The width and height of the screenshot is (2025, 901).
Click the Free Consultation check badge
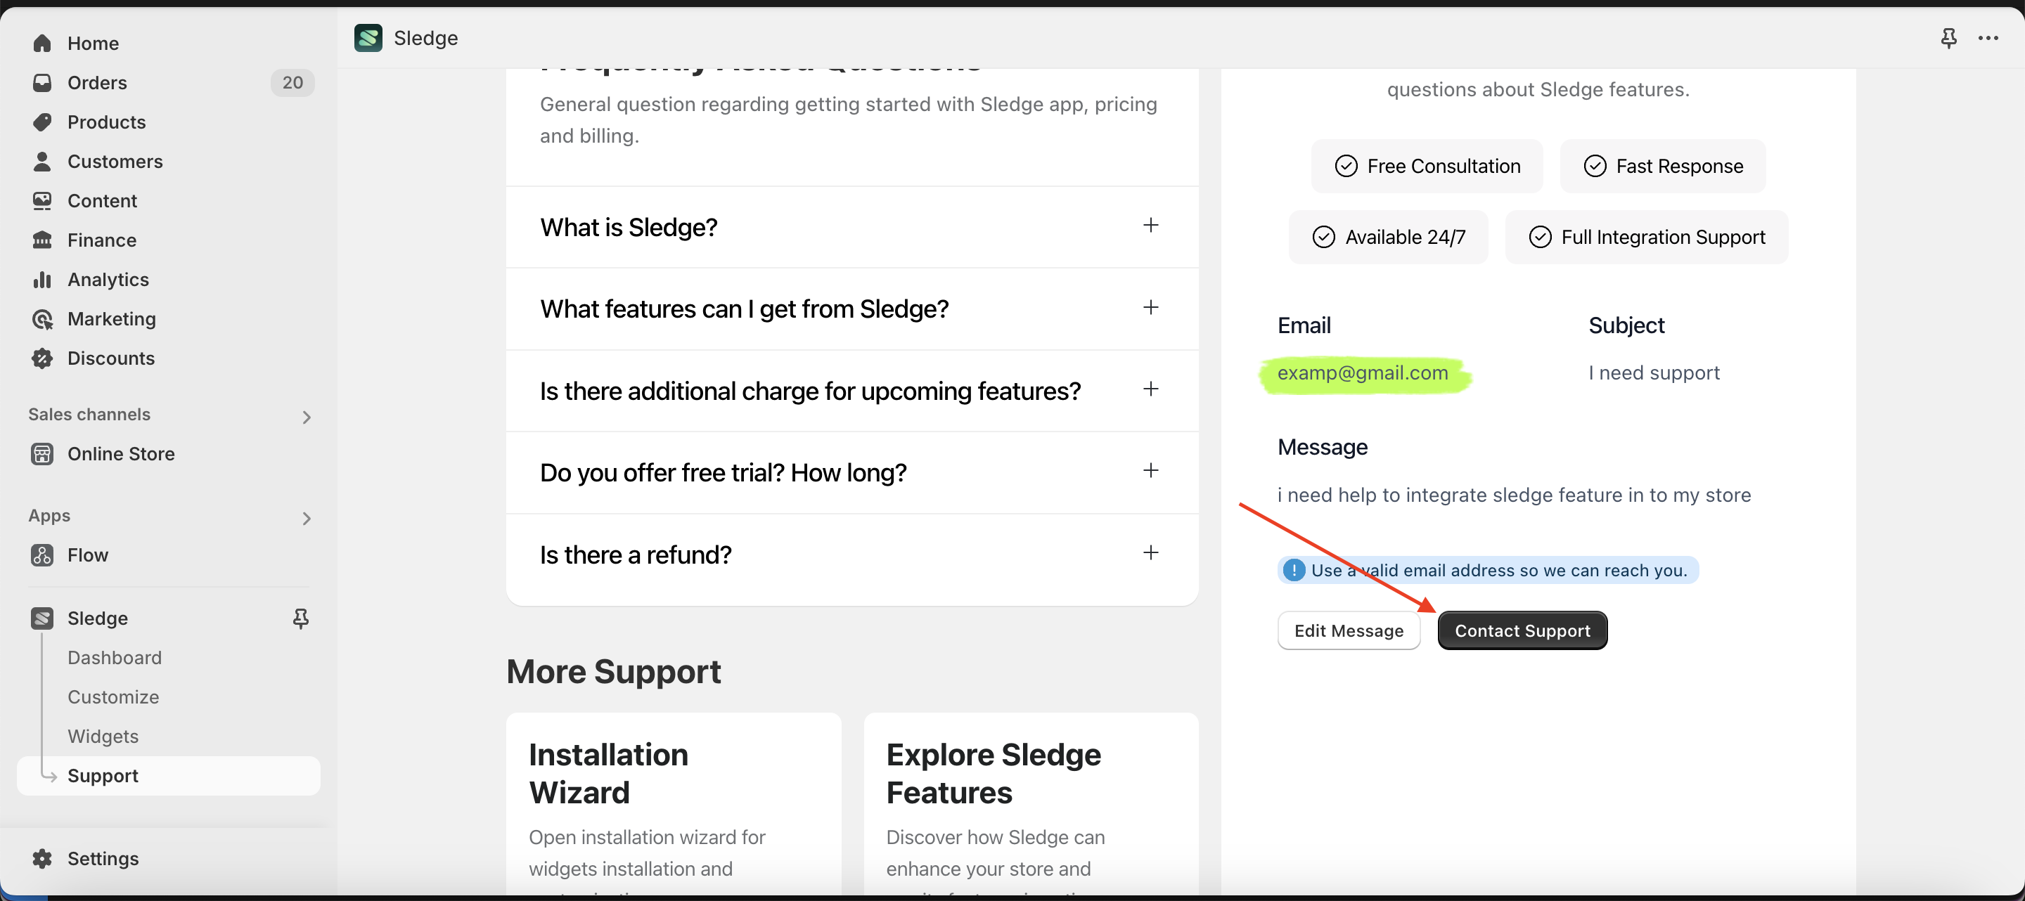[1427, 167]
